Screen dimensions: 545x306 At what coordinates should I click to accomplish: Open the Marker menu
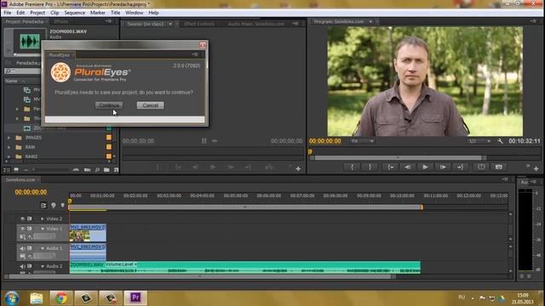(98, 13)
